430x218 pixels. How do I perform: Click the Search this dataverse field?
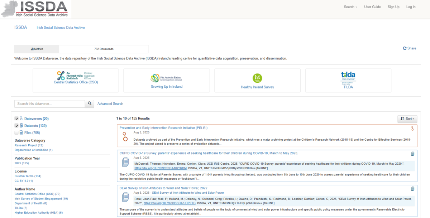coord(49,104)
